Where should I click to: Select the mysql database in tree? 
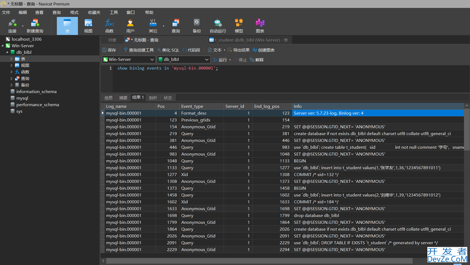click(22, 98)
